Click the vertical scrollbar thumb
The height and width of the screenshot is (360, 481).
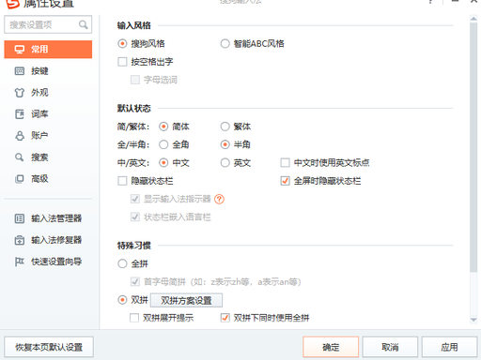coord(473,147)
